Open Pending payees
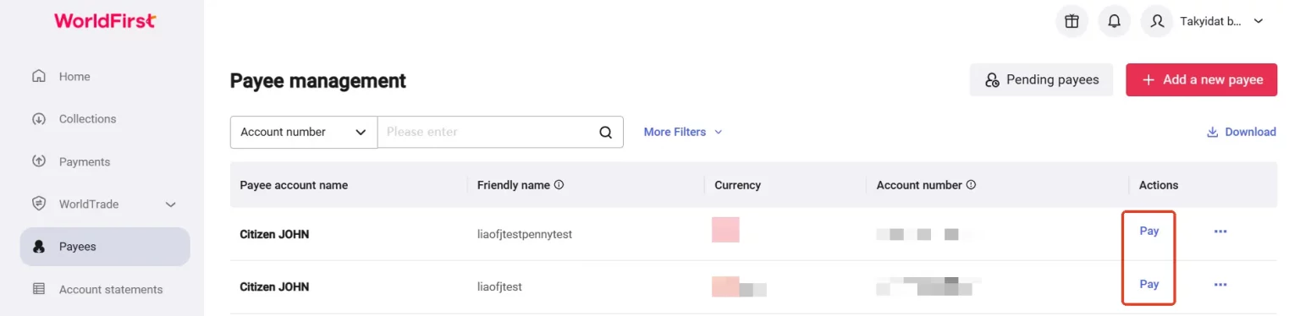The height and width of the screenshot is (316, 1300). [1042, 79]
